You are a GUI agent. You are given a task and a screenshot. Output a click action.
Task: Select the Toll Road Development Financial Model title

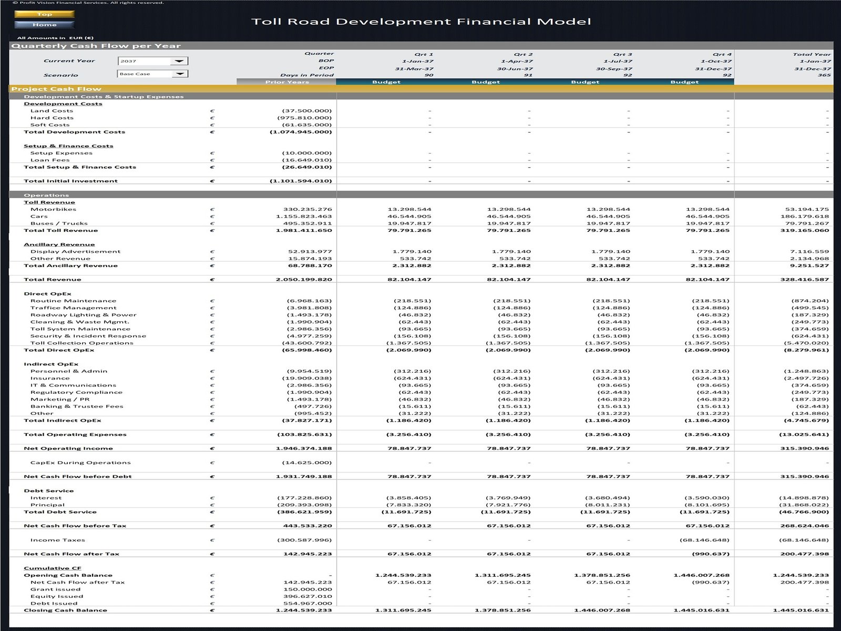point(421,22)
